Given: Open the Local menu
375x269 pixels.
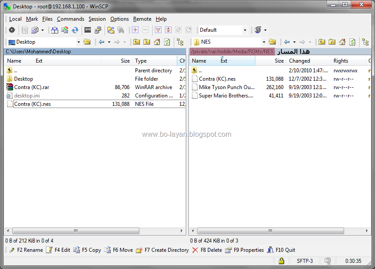Looking at the screenshot, I should [x=15, y=19].
